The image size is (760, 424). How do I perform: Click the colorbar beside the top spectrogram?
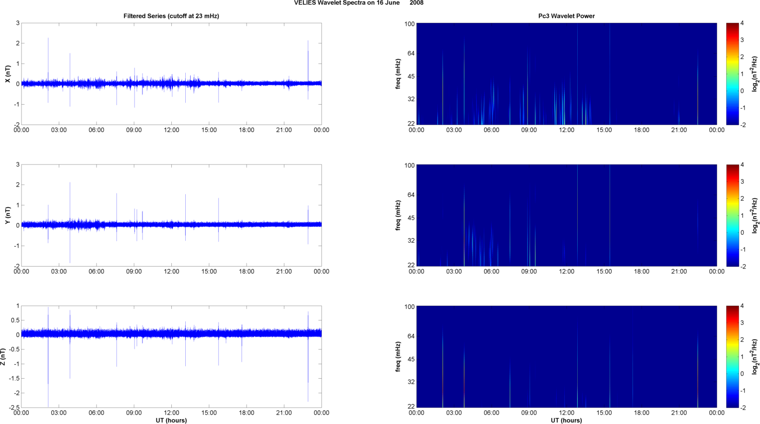732,74
